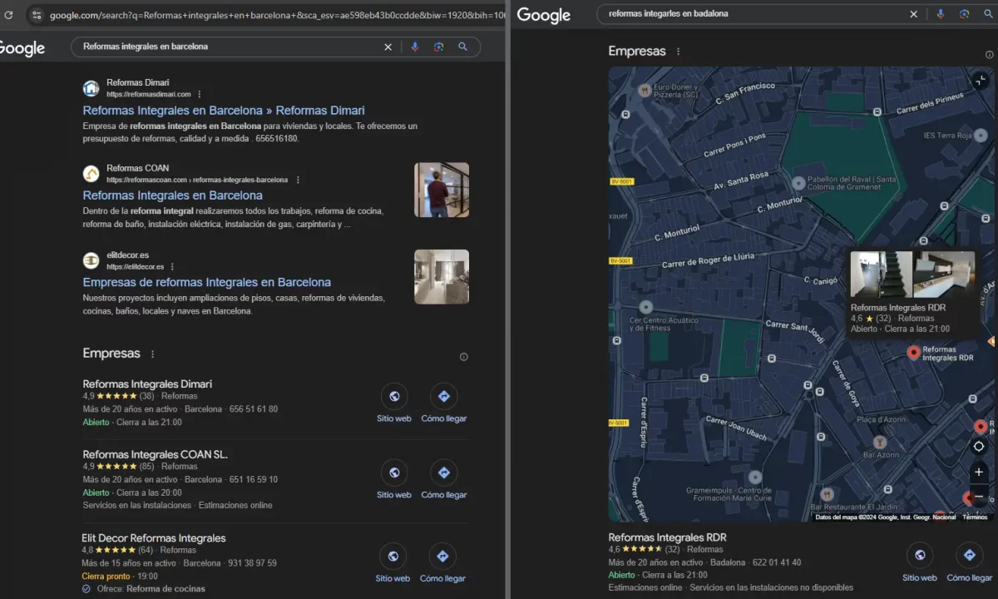Image resolution: width=998 pixels, height=599 pixels.
Task: Open Sitio web for Reformas Integrales Dimari
Action: click(393, 397)
